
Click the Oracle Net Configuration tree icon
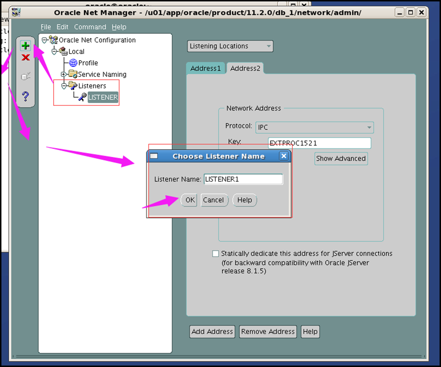(54, 40)
